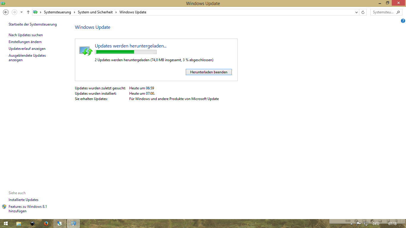This screenshot has height=228, width=406.
Task: Open the address bar history dropdown
Action: (x=357, y=12)
